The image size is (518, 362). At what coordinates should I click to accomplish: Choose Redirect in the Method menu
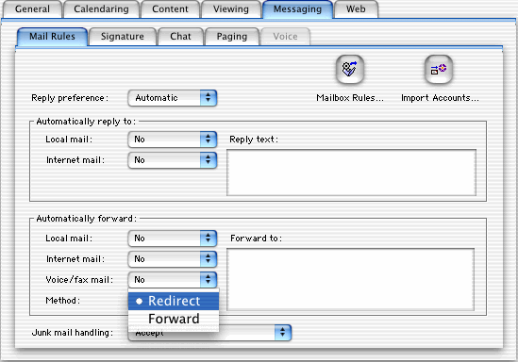[x=174, y=301]
